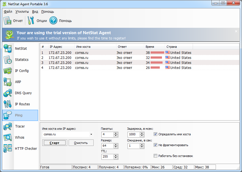Click the US flag in row 1
Image resolution: width=242 pixels, height=172 pixels.
pyautogui.click(x=168, y=53)
